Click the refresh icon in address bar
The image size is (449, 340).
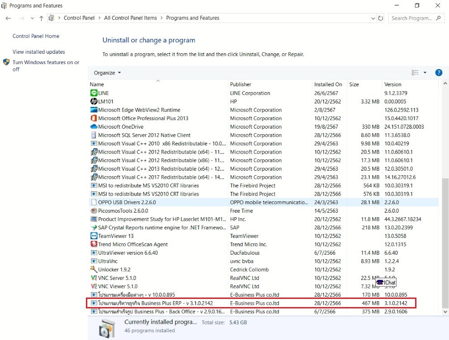tap(380, 18)
